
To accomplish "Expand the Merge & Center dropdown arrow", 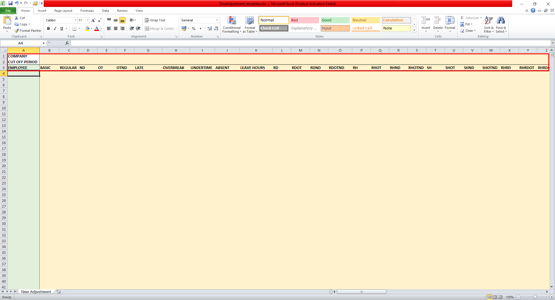I will [176, 29].
